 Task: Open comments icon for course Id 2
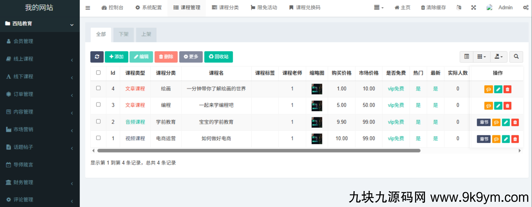(496, 122)
